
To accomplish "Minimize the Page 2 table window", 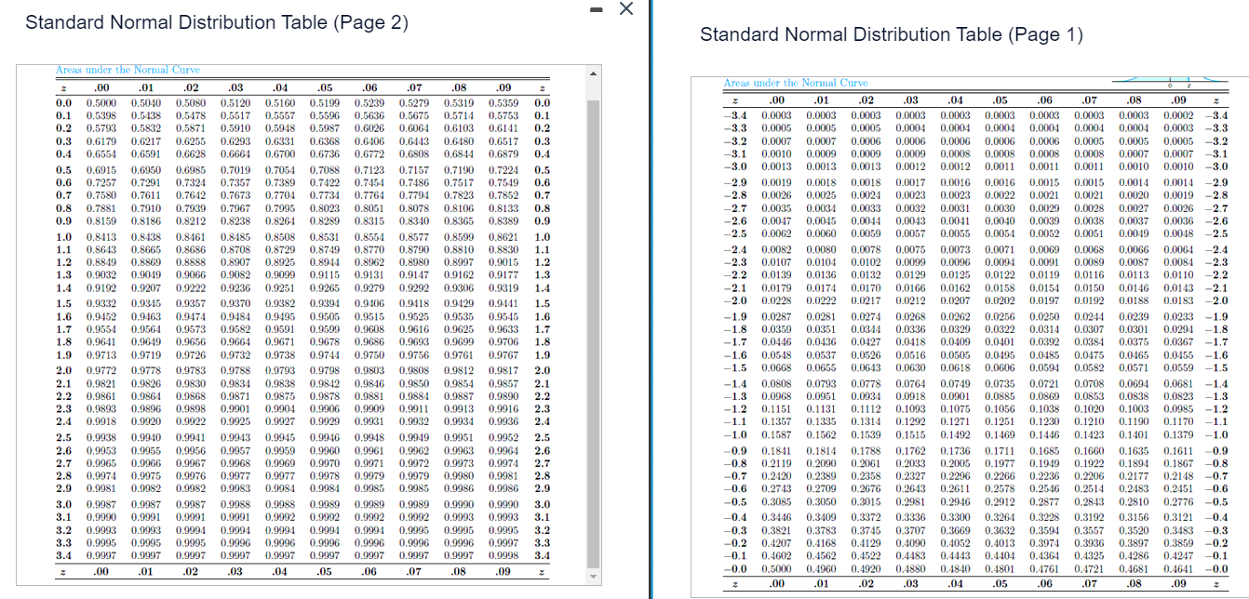I will click(596, 8).
